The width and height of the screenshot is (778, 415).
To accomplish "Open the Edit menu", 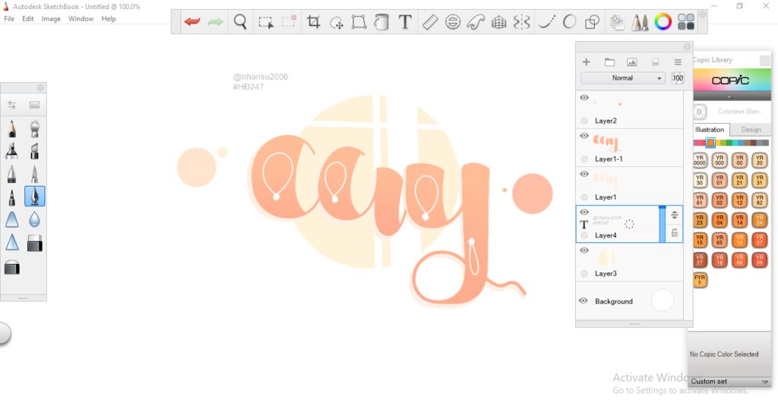I will [x=28, y=19].
